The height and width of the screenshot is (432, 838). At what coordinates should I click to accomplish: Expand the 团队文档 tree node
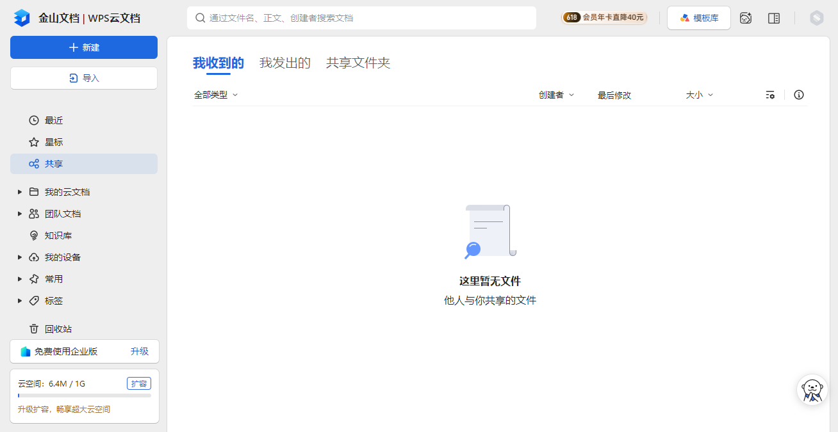(20, 214)
